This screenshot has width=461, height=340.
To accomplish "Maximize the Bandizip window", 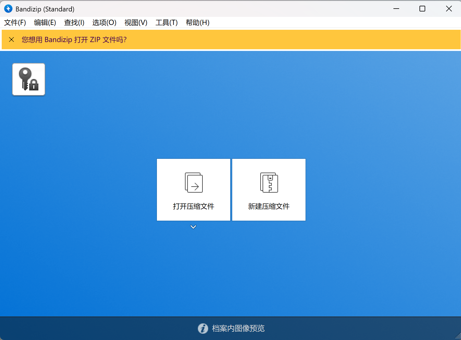I will click(x=422, y=9).
